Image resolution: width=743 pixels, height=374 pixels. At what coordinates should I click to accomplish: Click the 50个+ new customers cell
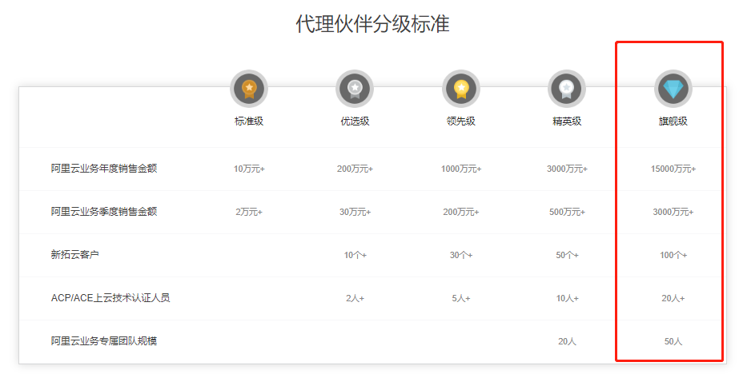pos(567,255)
